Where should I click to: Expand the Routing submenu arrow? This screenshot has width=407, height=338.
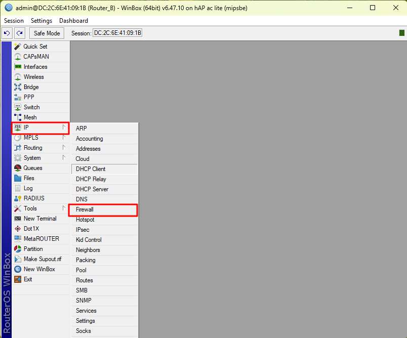(64, 147)
